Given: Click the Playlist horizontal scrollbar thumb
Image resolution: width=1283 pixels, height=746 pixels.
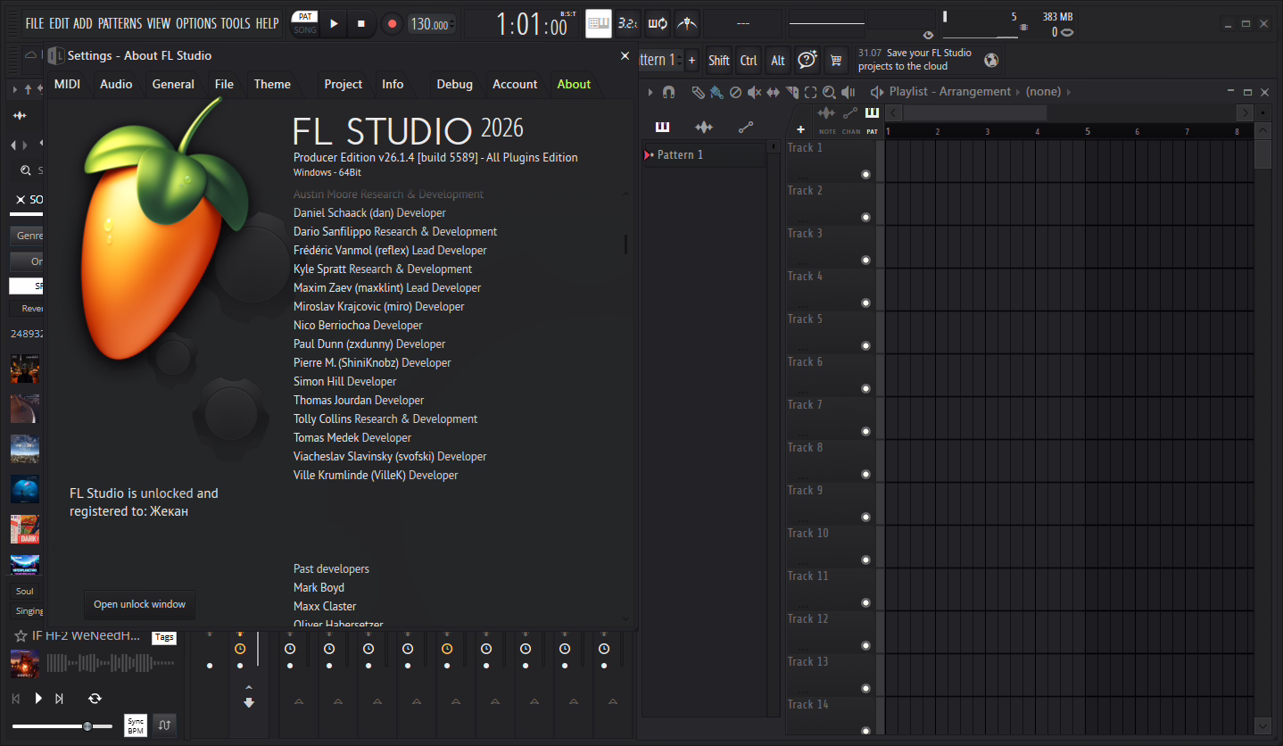Looking at the screenshot, I should click(974, 112).
